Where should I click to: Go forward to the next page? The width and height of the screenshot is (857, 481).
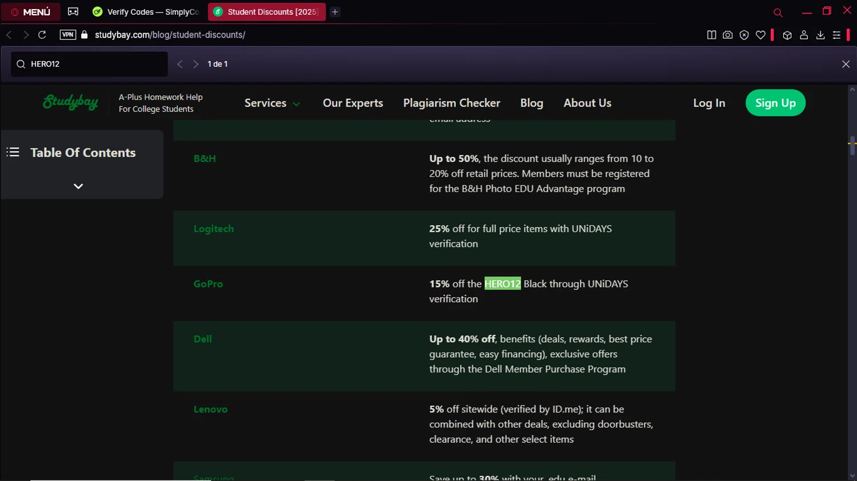(x=26, y=35)
